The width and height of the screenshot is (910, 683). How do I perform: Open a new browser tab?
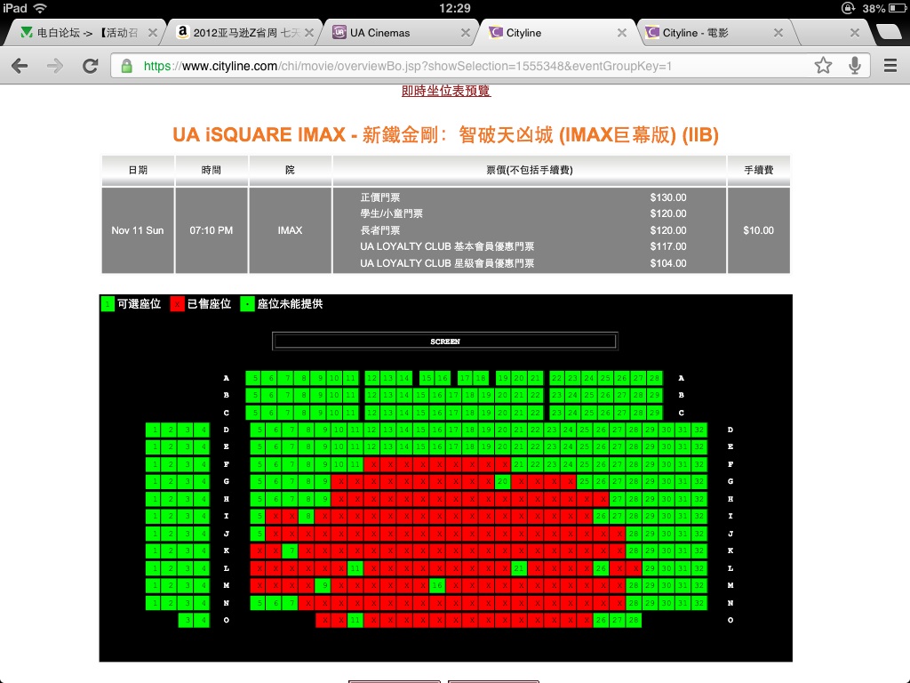tap(887, 33)
